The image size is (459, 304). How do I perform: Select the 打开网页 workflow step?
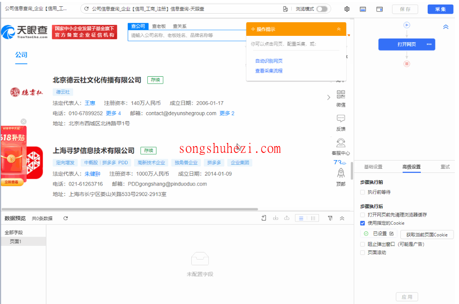[x=407, y=44]
